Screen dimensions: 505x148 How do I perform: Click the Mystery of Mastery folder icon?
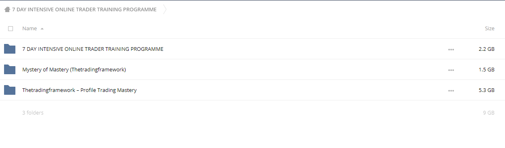[x=10, y=69]
